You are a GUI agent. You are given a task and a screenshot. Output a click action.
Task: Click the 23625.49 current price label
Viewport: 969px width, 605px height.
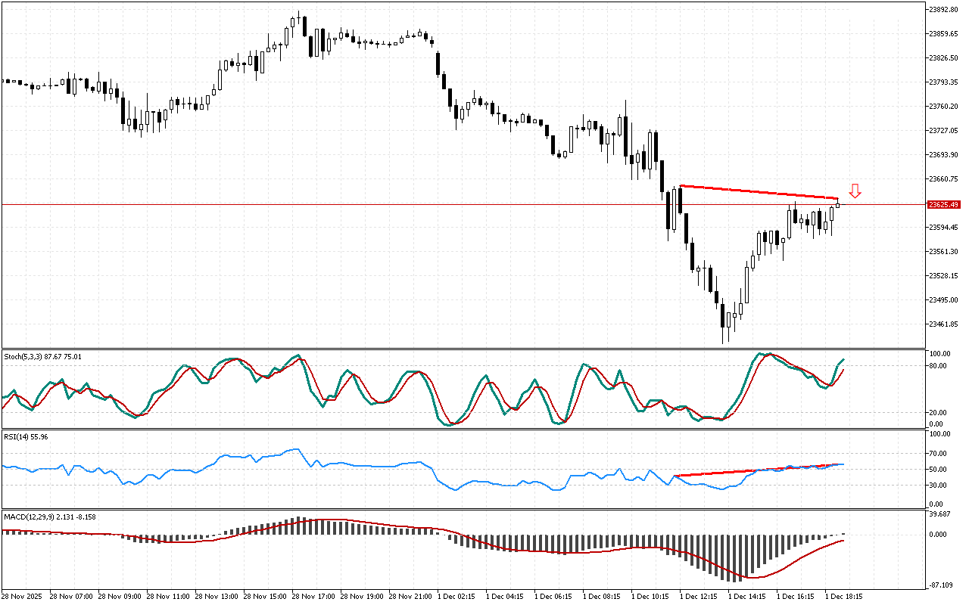coord(944,205)
